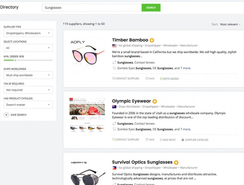Contact supplier Olympic Eyewear
Image resolution: width=244 pixels, height=185 pixels.
[126, 140]
